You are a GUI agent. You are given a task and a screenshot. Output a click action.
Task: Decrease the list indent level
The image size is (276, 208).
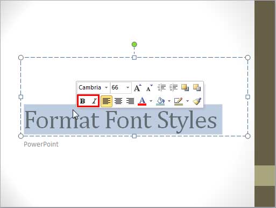point(161,88)
